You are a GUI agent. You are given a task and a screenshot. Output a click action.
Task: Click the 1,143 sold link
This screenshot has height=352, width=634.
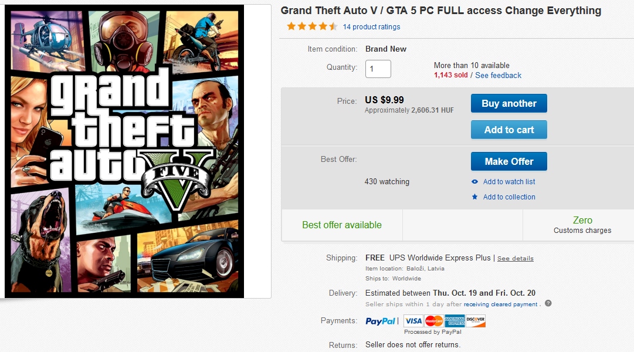[450, 76]
